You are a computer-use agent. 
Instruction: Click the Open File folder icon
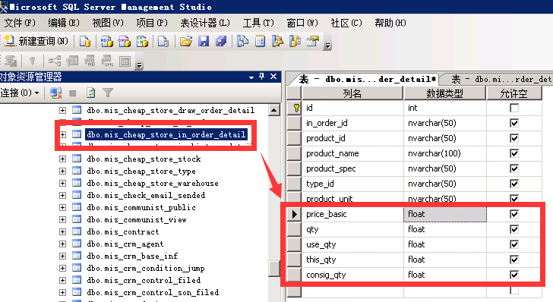[x=186, y=41]
